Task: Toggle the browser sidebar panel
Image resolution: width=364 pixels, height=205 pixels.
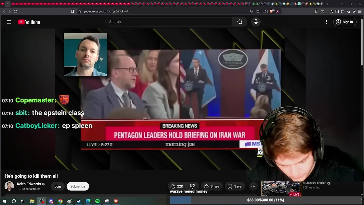Action: (337, 11)
